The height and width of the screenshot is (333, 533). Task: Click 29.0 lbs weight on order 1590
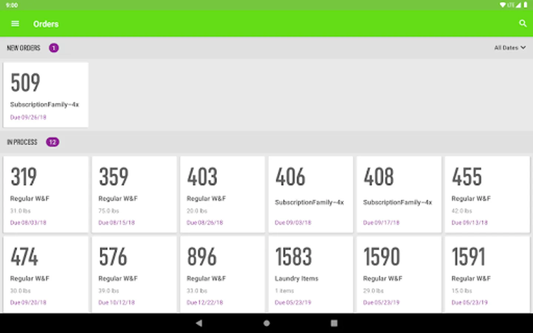(x=373, y=291)
